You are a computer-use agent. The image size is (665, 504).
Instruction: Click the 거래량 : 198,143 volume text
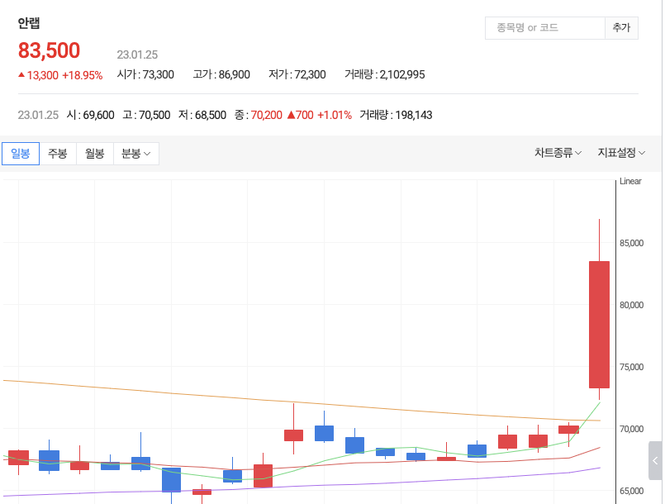click(x=396, y=115)
